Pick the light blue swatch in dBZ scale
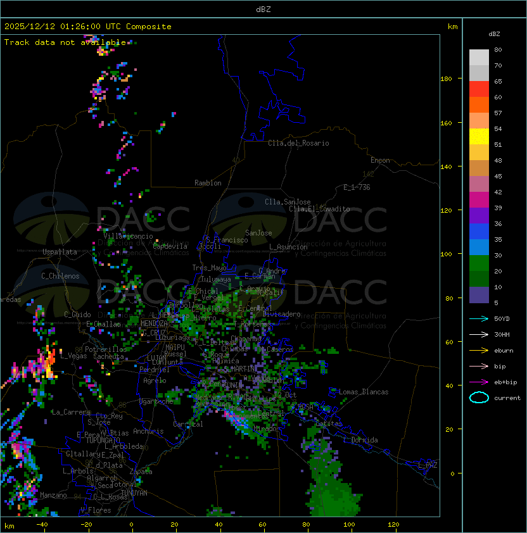The width and height of the screenshot is (527, 533). point(479,247)
